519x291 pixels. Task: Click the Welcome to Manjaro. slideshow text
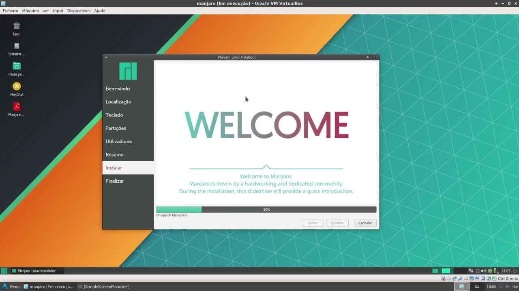click(x=266, y=176)
